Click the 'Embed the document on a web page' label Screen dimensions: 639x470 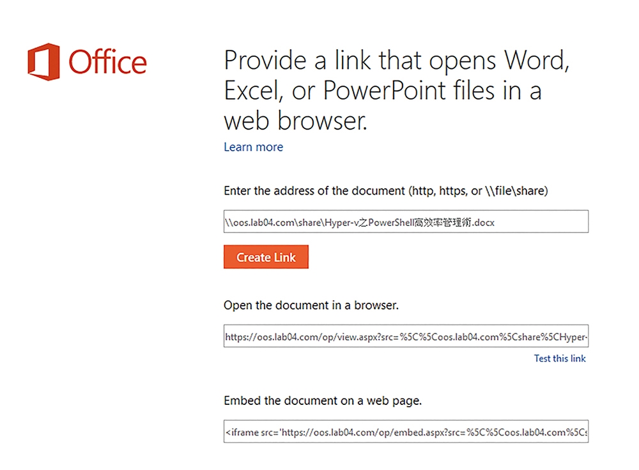tap(322, 401)
